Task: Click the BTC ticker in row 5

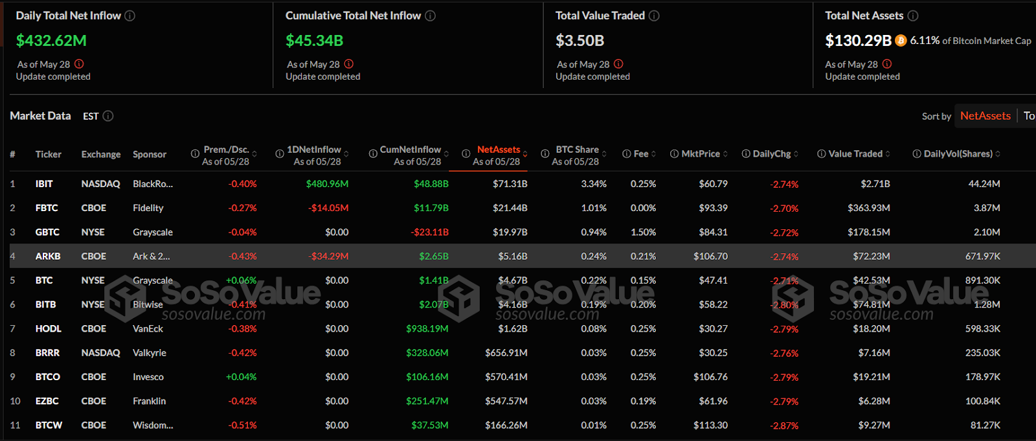Action: [x=44, y=280]
